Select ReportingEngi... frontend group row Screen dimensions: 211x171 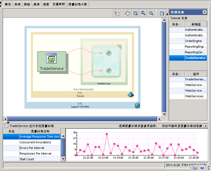[188, 47]
